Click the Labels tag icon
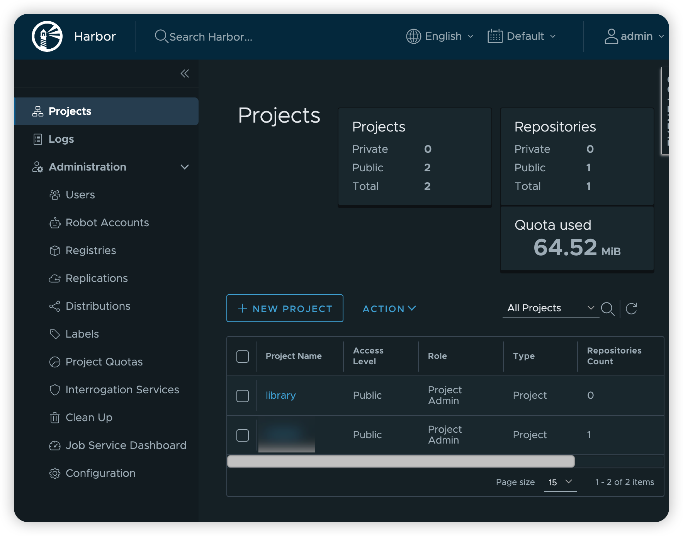 click(55, 334)
